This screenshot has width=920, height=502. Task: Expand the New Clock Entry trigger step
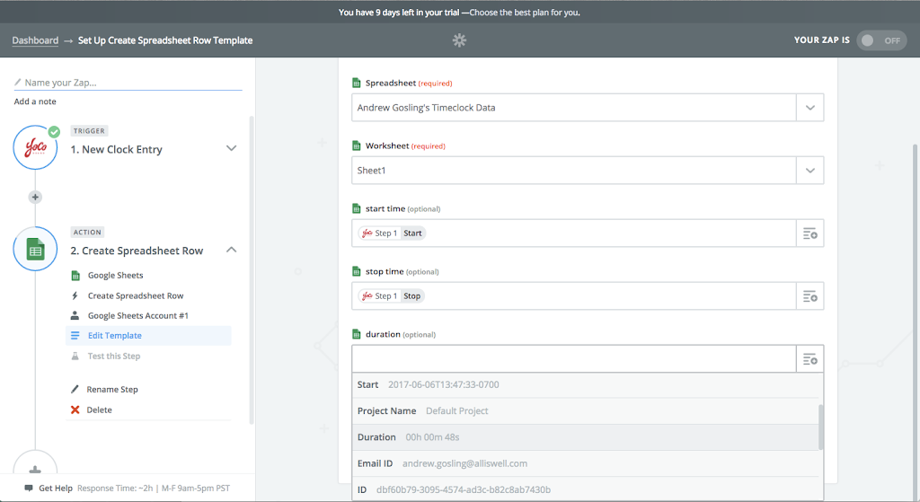[x=231, y=148]
